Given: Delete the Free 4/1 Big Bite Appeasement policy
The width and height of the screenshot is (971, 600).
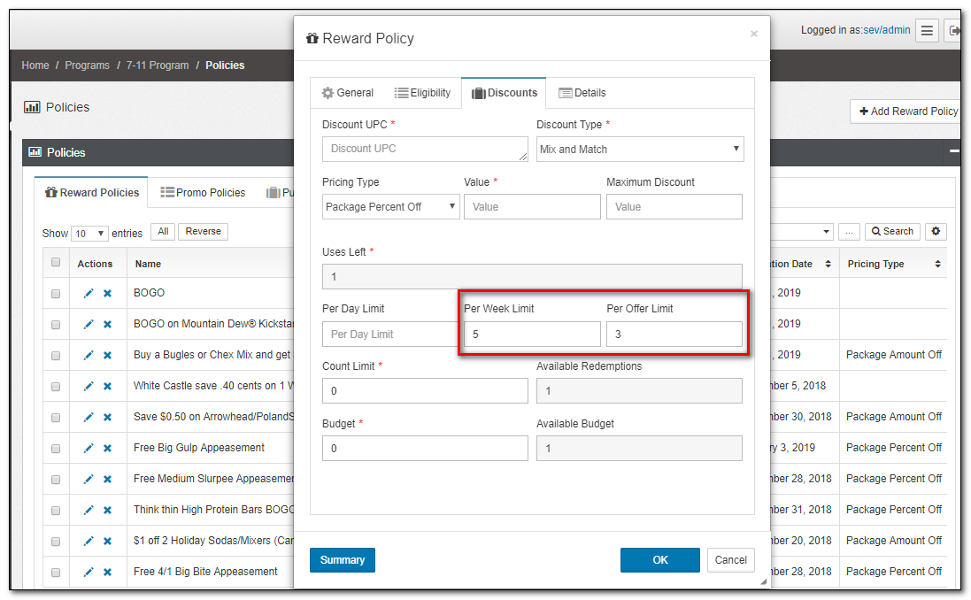Looking at the screenshot, I should click(x=107, y=572).
